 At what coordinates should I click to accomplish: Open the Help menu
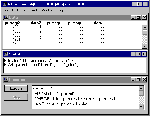[x=60, y=10]
